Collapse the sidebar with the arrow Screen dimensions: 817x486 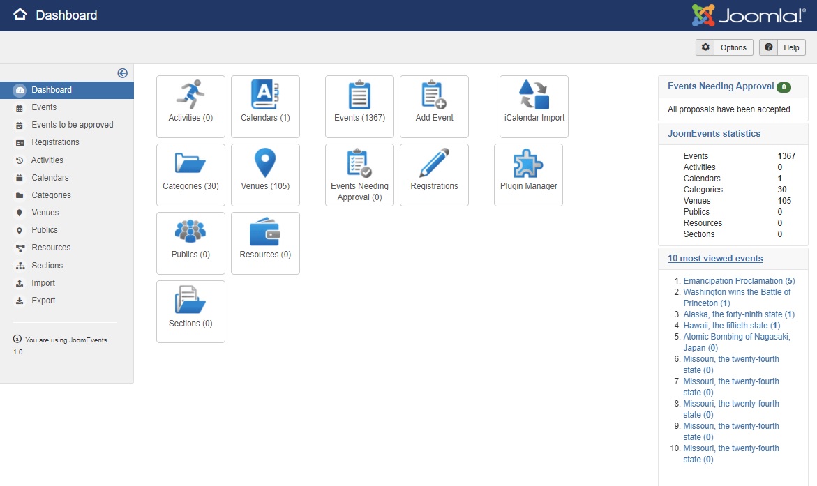click(122, 73)
